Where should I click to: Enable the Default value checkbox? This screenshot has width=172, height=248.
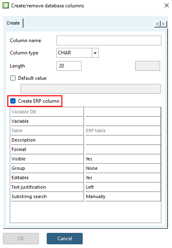pos(13,78)
